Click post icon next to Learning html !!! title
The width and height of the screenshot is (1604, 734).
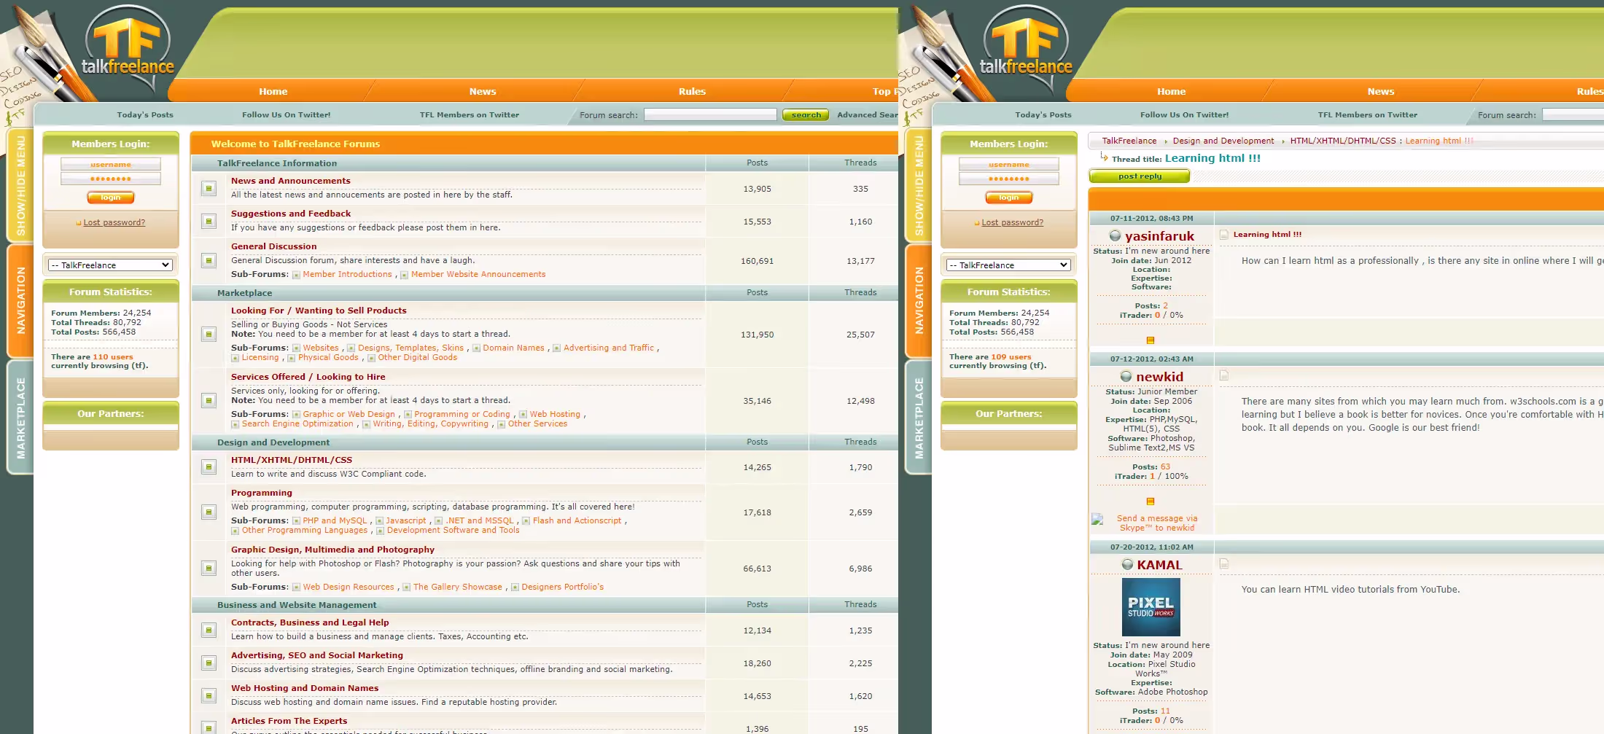(1224, 235)
